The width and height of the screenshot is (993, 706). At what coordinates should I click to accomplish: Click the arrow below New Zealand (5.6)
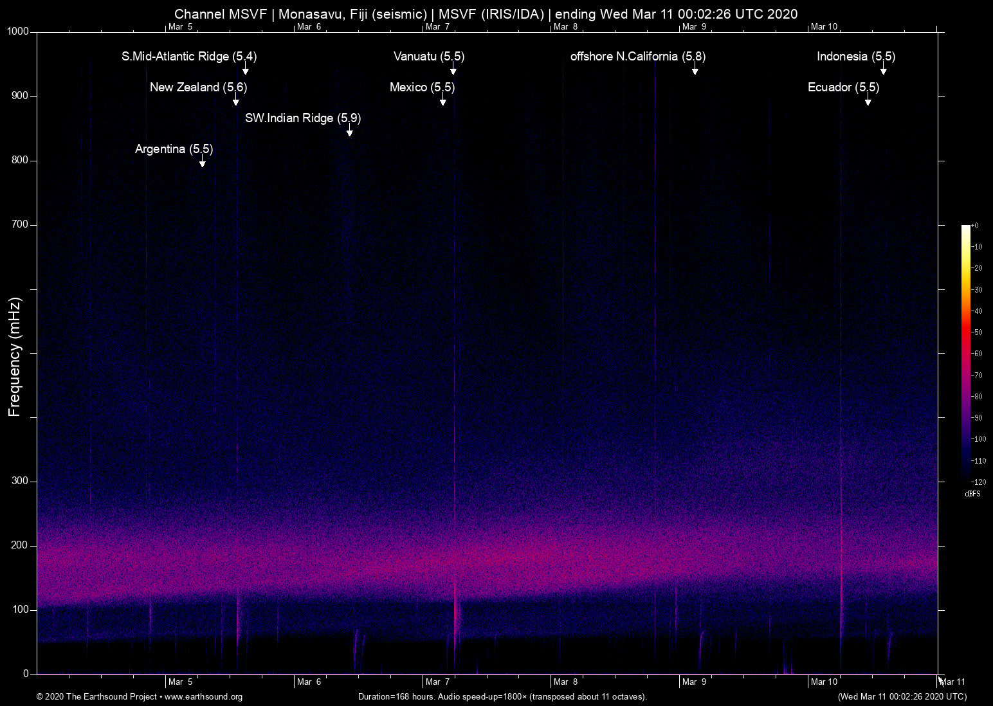[x=236, y=102]
